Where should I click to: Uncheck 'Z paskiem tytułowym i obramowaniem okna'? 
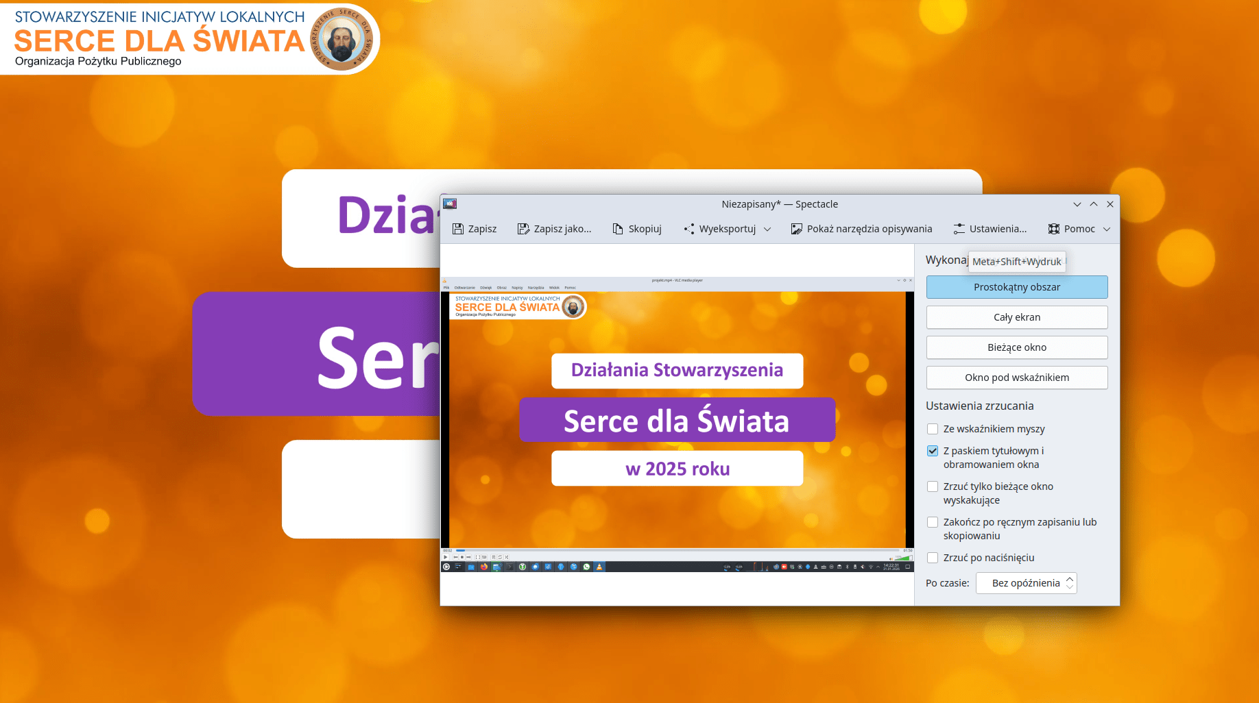[x=933, y=451]
